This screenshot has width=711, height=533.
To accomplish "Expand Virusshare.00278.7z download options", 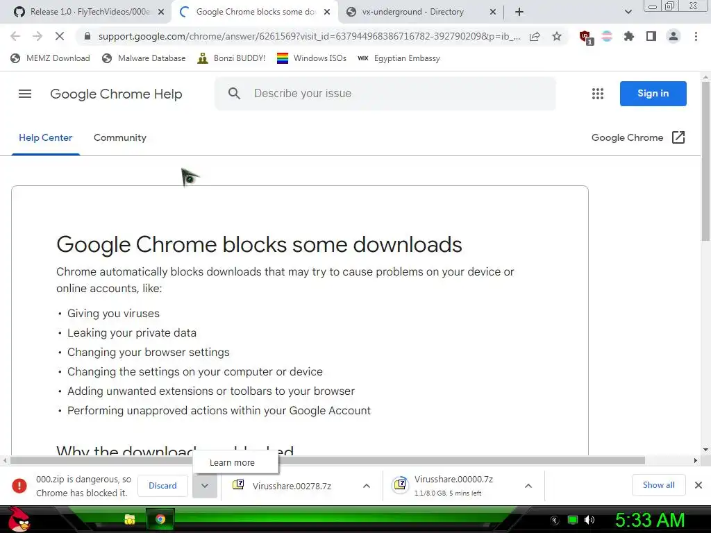I will click(x=367, y=486).
